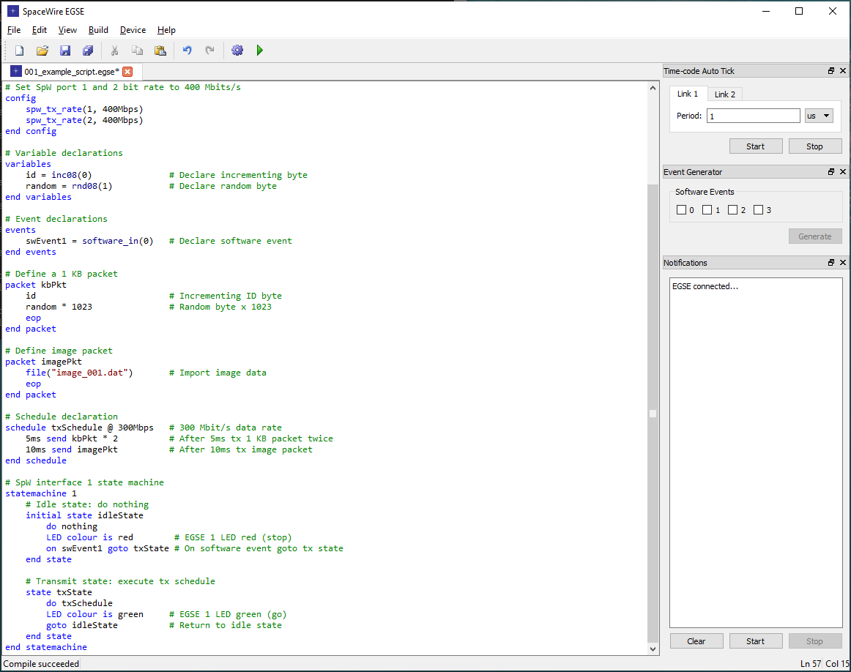The width and height of the screenshot is (851, 672).
Task: Click the Paste clipboard icon
Action: 160,51
